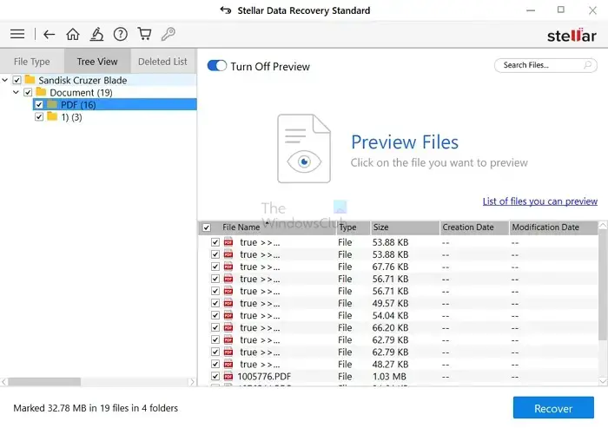This screenshot has height=428, width=608.
Task: Click the PDF icon of 1005776.PDF
Action: [x=228, y=376]
